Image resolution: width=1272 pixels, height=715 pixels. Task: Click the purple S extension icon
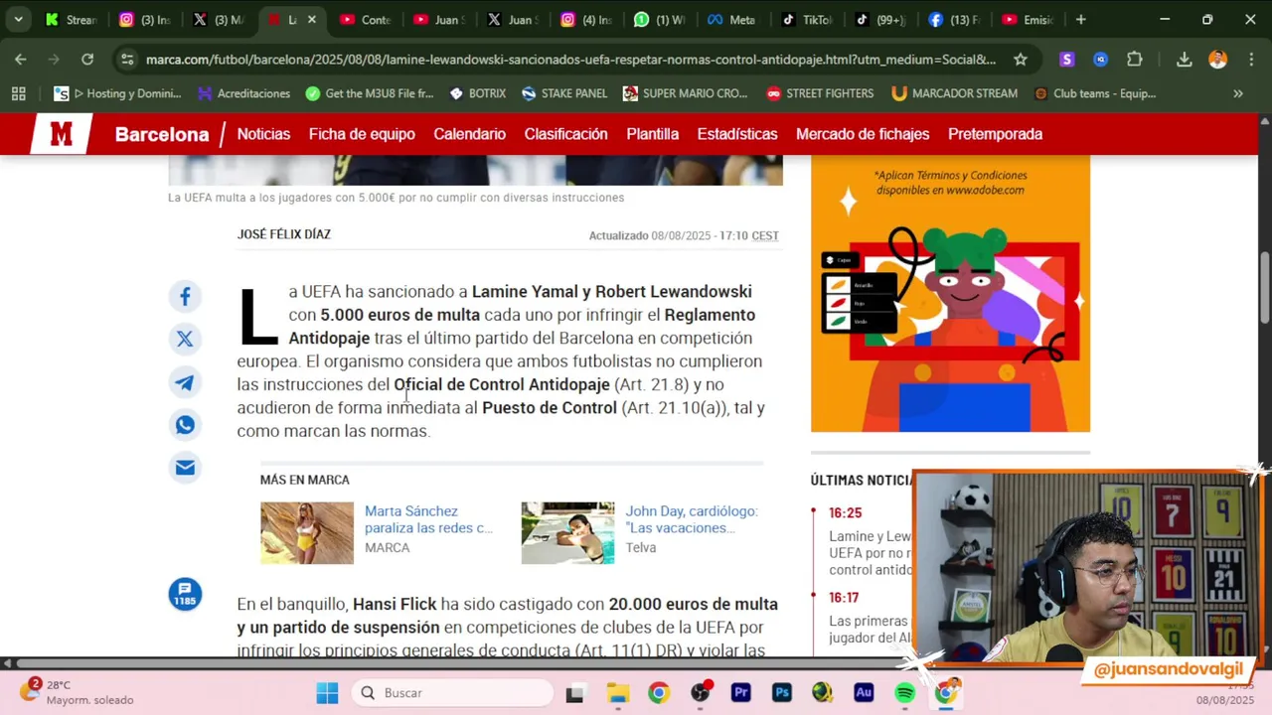pyautogui.click(x=1067, y=60)
